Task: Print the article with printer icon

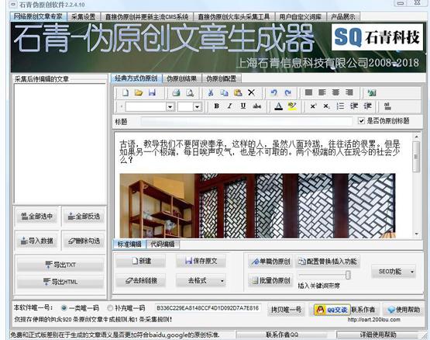Action: point(176,92)
